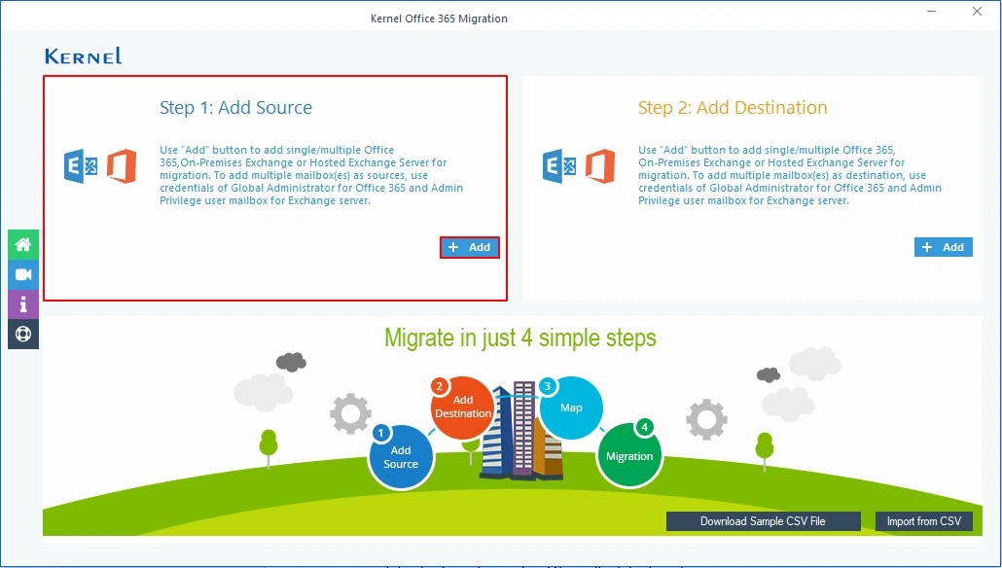Click the Map step circle
1002x568 pixels.
click(x=572, y=408)
